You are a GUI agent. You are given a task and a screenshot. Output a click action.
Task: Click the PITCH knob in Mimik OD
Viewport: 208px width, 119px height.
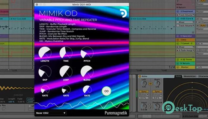point(87,52)
